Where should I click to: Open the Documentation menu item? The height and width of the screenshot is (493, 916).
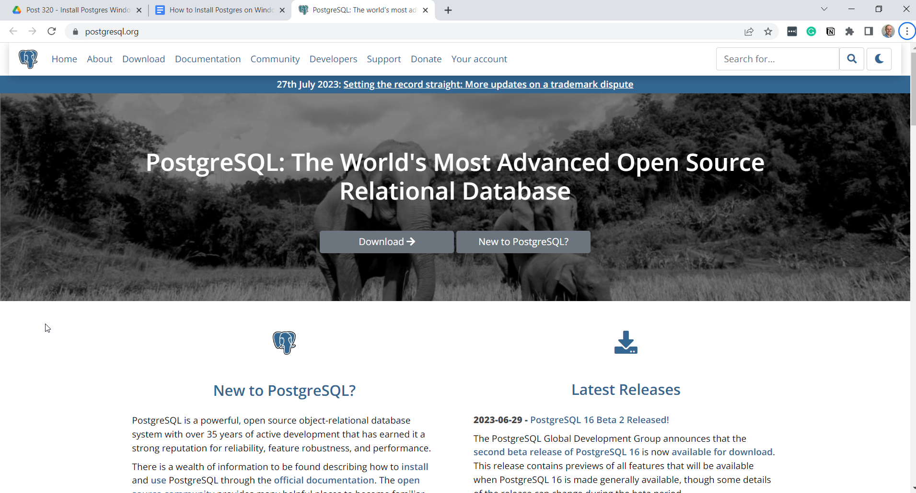pos(208,59)
